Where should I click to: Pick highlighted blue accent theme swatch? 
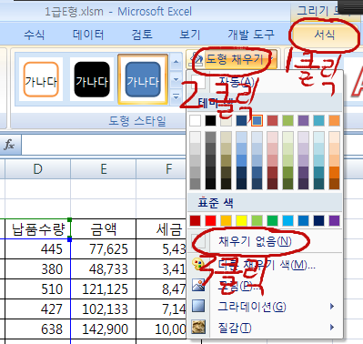[257, 120]
